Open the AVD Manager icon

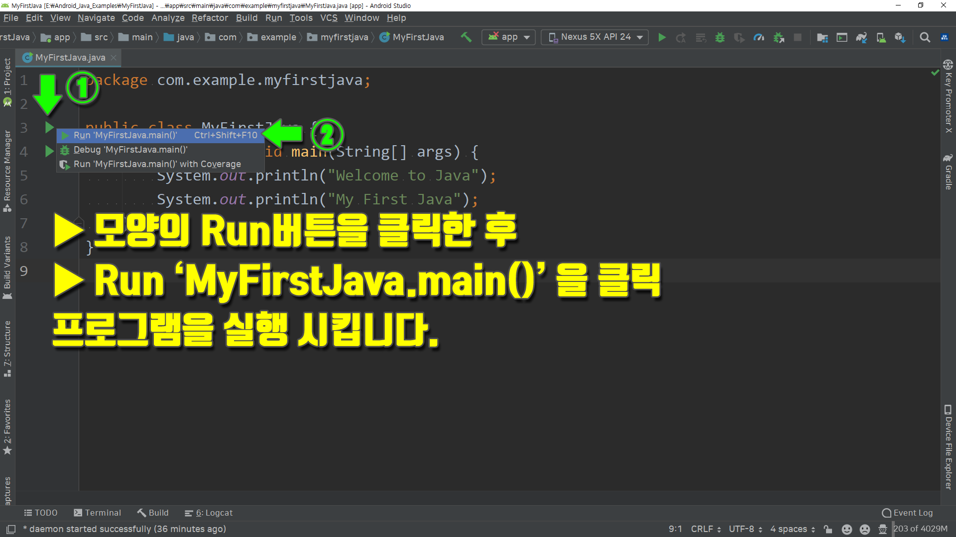881,37
